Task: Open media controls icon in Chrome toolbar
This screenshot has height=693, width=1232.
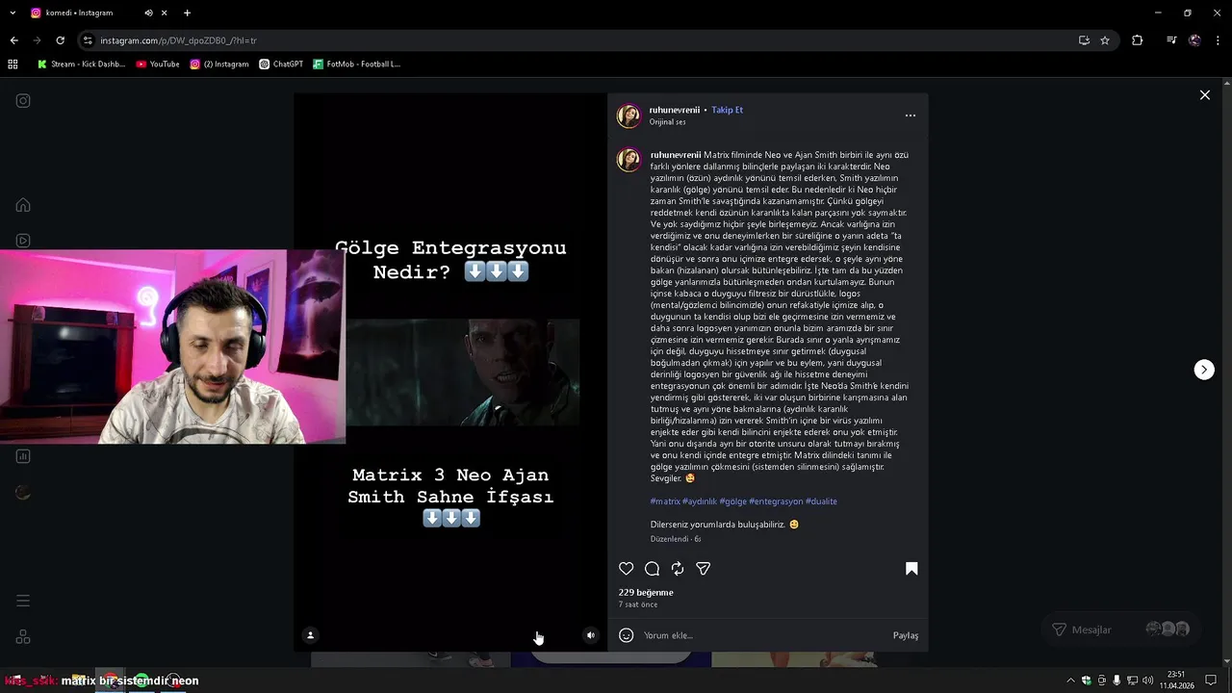Action: (1171, 40)
